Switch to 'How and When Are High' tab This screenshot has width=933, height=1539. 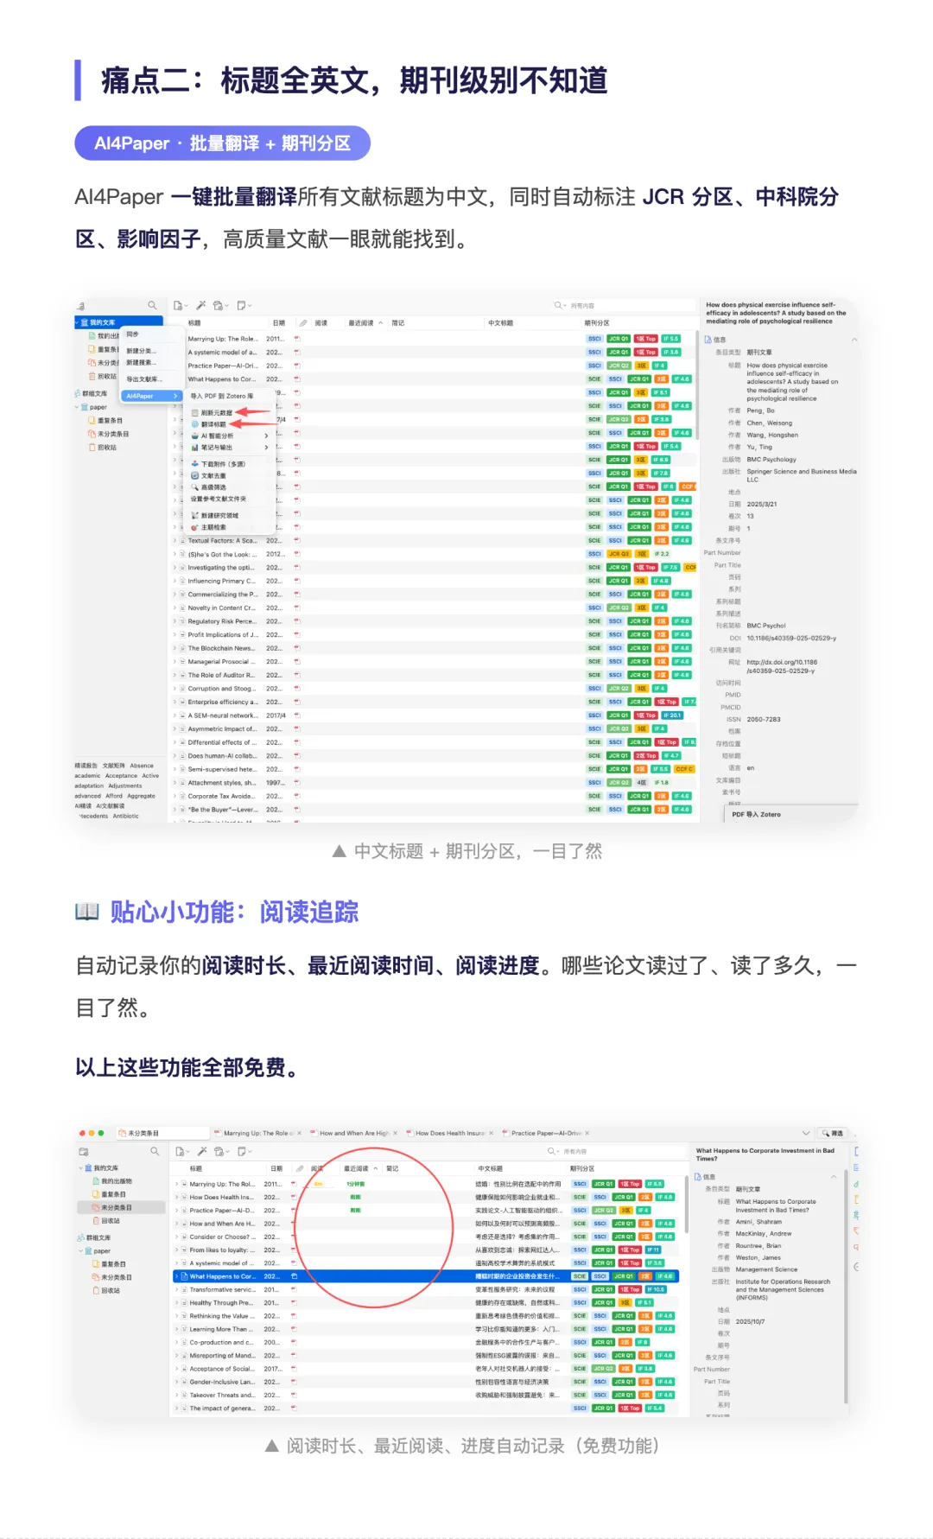tap(353, 1133)
